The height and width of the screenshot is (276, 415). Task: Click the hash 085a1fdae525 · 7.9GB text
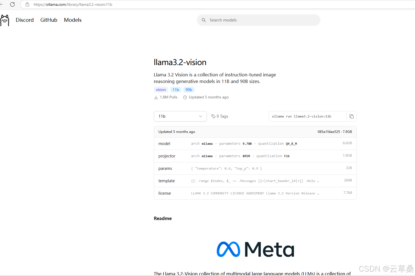click(335, 132)
